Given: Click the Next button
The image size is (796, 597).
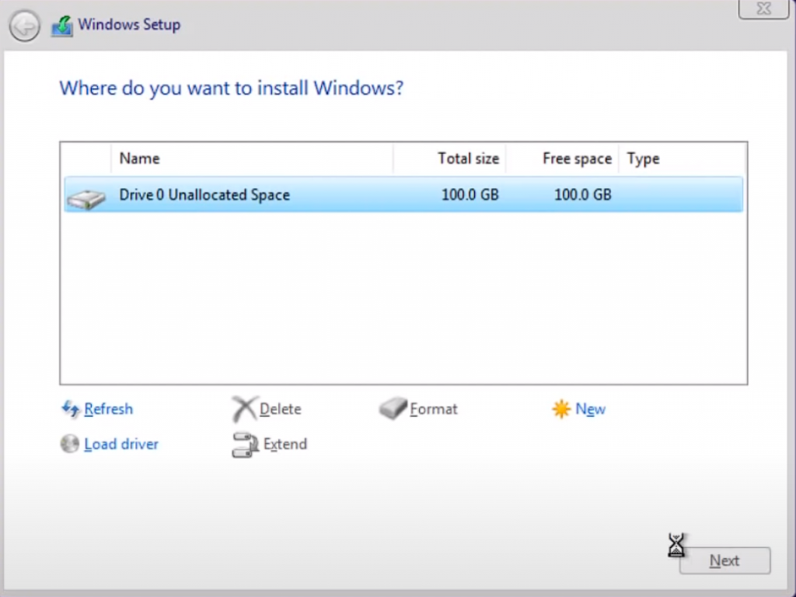Looking at the screenshot, I should [725, 560].
